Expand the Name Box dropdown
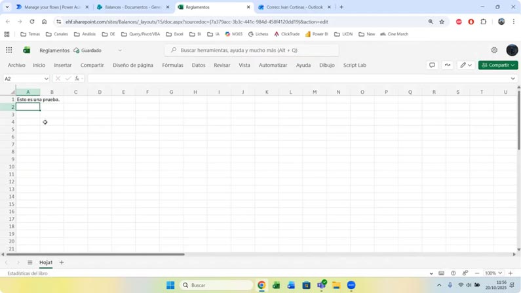 pos(46,79)
